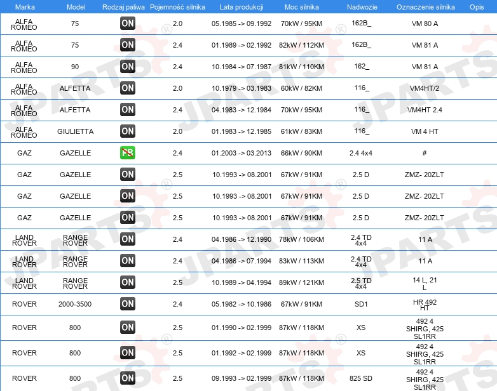Click body type 825 SD
497x391 pixels.
click(361, 378)
